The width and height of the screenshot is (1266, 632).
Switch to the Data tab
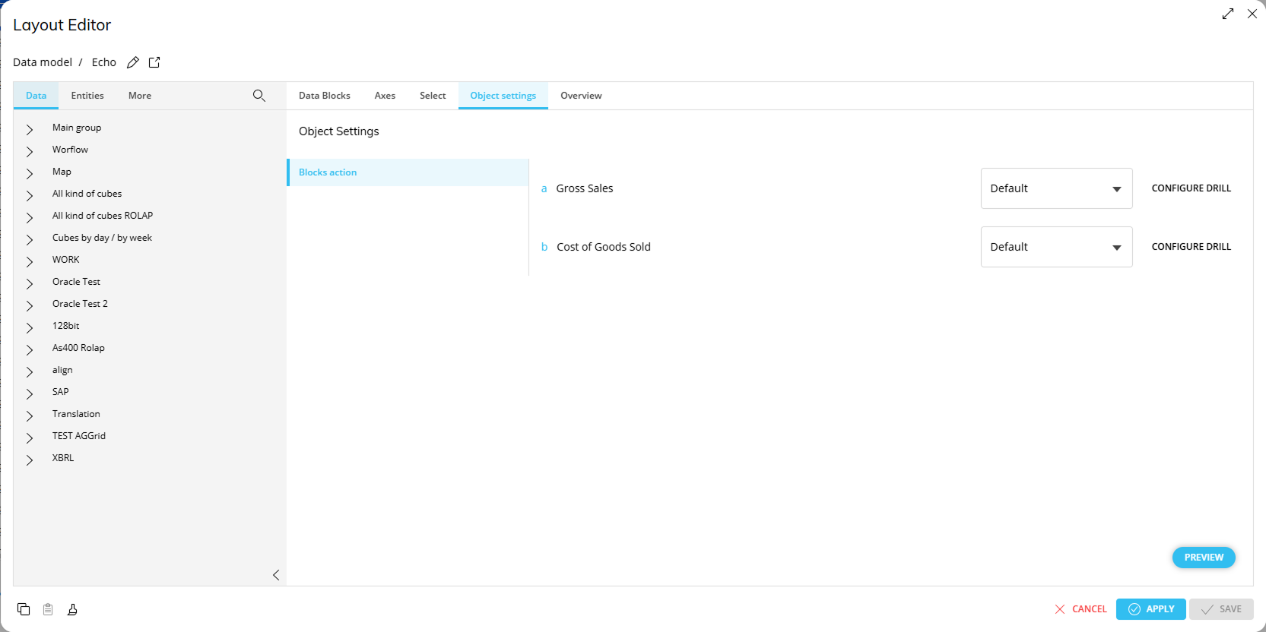tap(36, 96)
